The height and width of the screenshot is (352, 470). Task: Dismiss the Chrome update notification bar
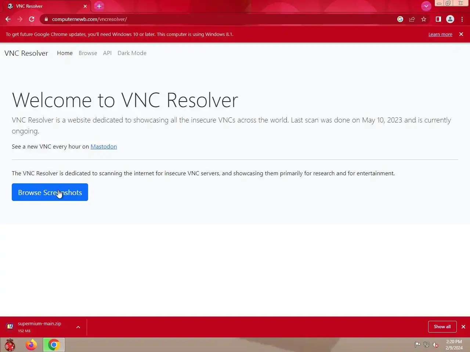click(461, 34)
